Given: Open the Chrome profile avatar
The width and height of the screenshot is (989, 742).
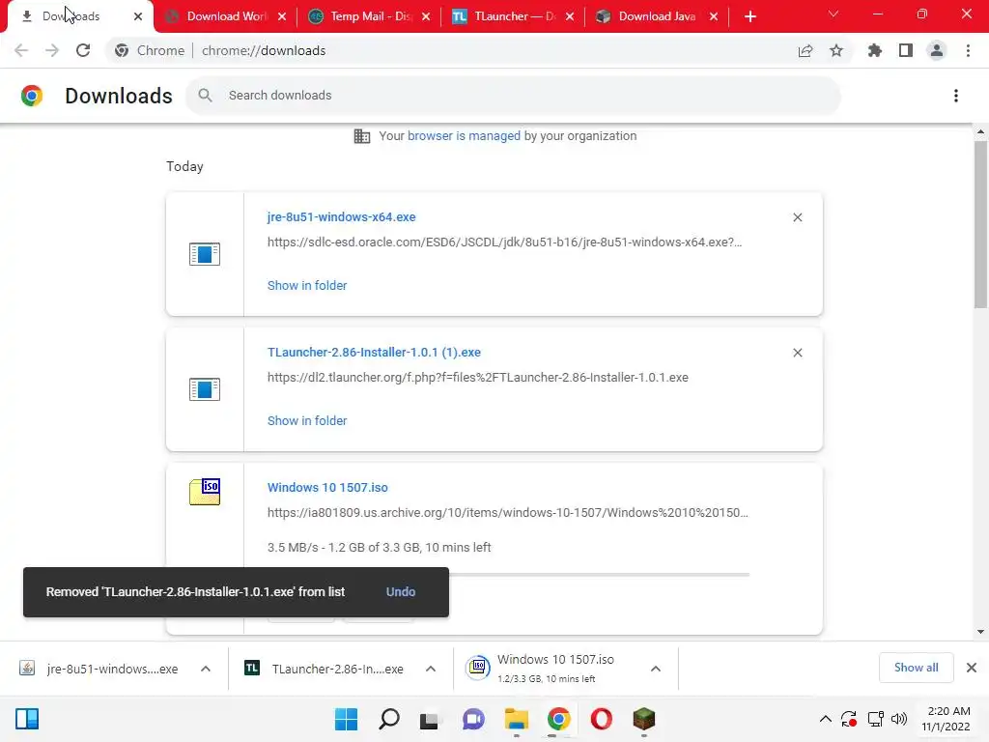Looking at the screenshot, I should [937, 50].
